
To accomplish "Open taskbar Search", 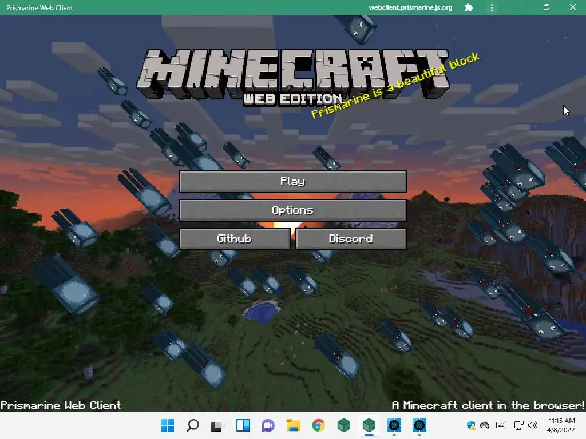I will click(193, 425).
